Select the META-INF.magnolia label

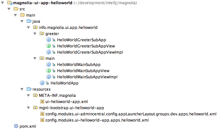[57, 96]
